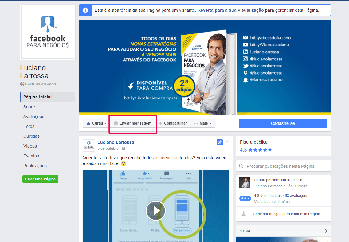Click the LinkedIn icon on the cover image

pyautogui.click(x=245, y=52)
